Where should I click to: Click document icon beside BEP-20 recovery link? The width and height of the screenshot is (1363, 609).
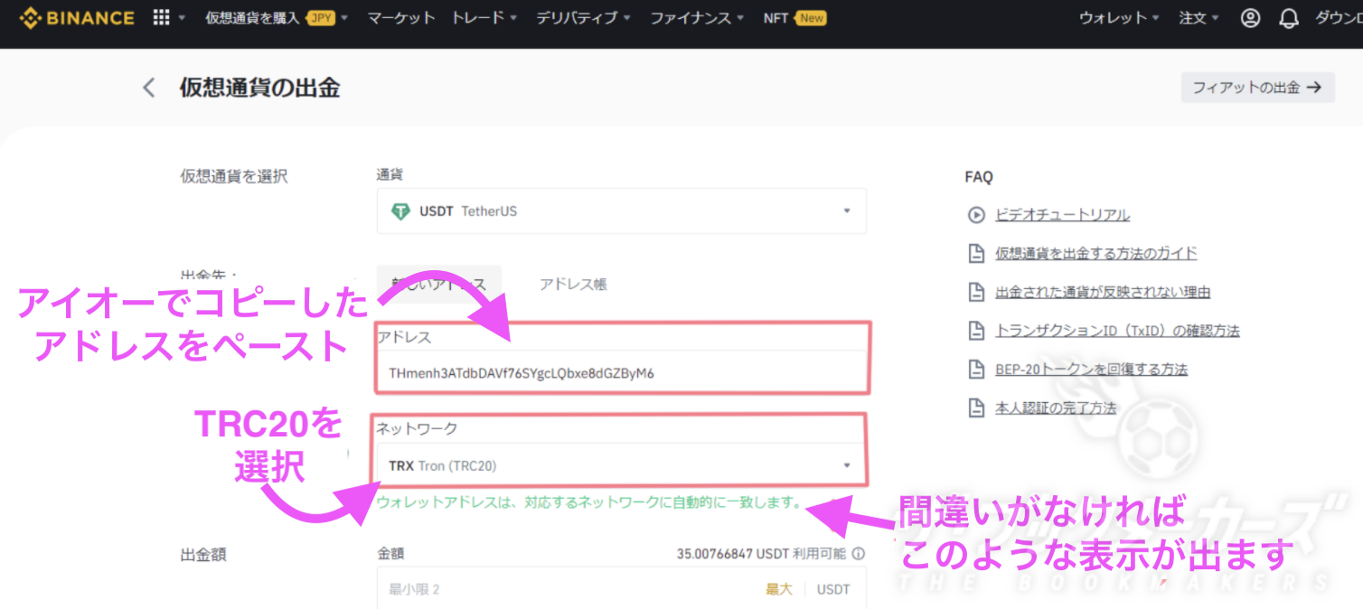(976, 370)
